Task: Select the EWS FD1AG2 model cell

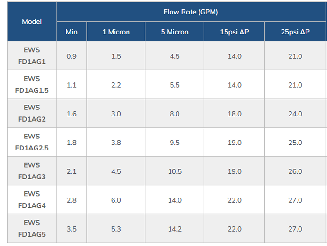Action: [x=32, y=114]
